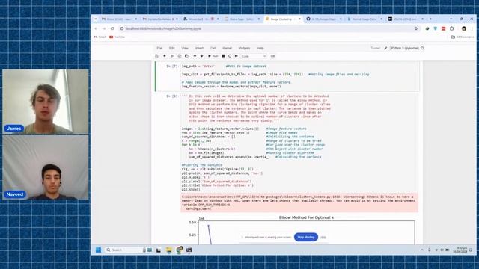Close the Image Clustering tab
479x269 pixels.
point(299,19)
